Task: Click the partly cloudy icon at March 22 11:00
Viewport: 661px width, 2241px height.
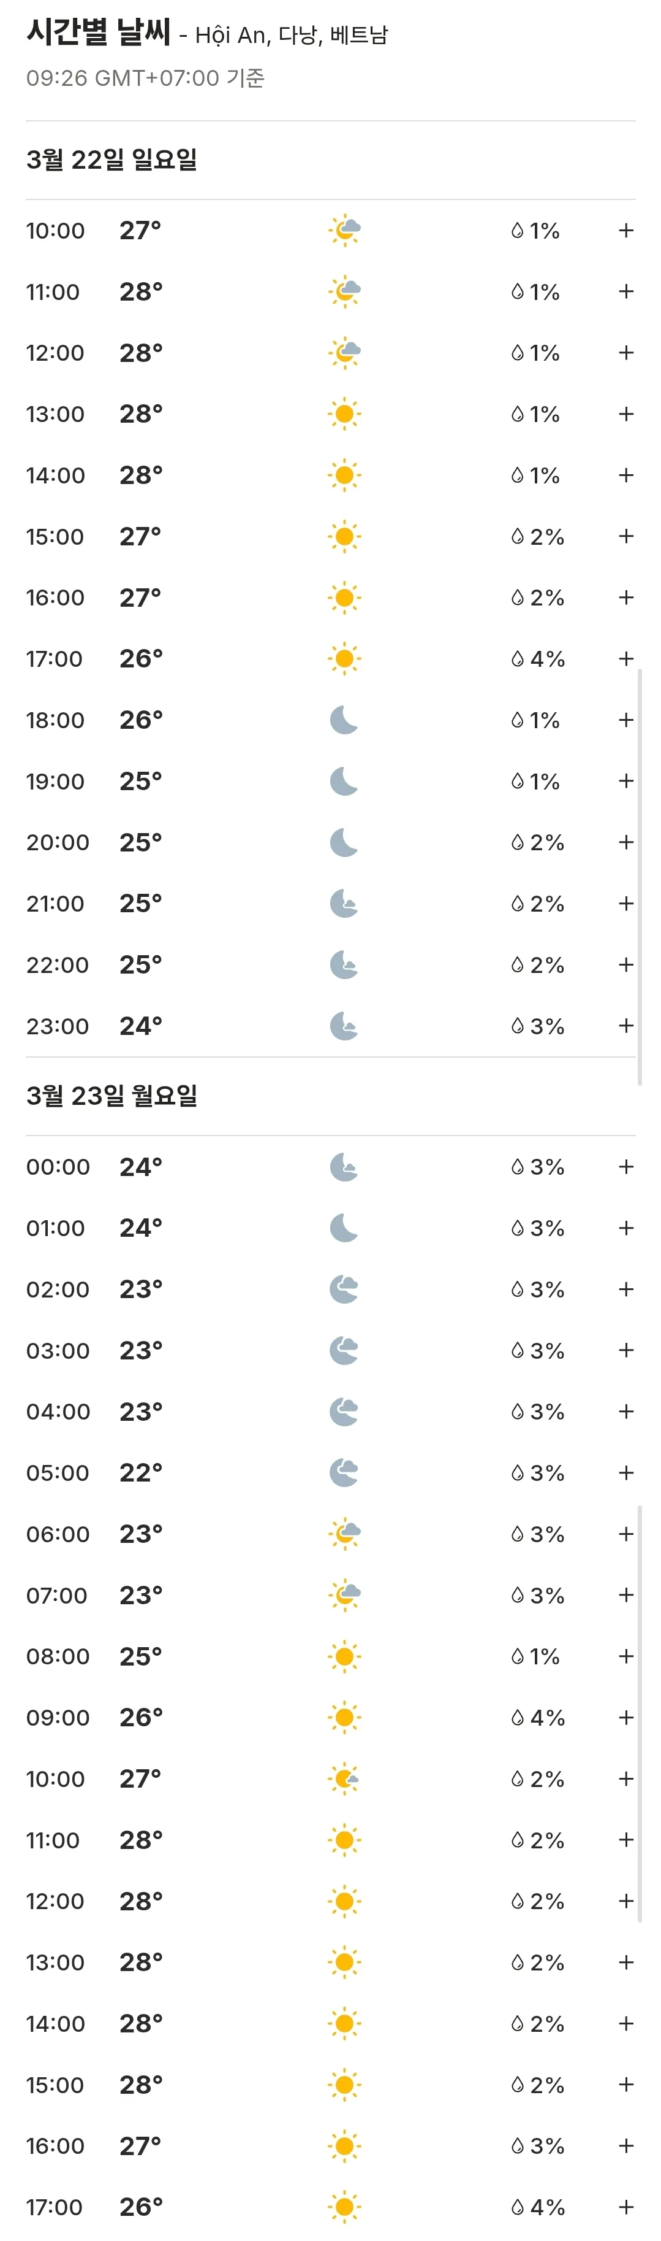Action: click(x=345, y=291)
